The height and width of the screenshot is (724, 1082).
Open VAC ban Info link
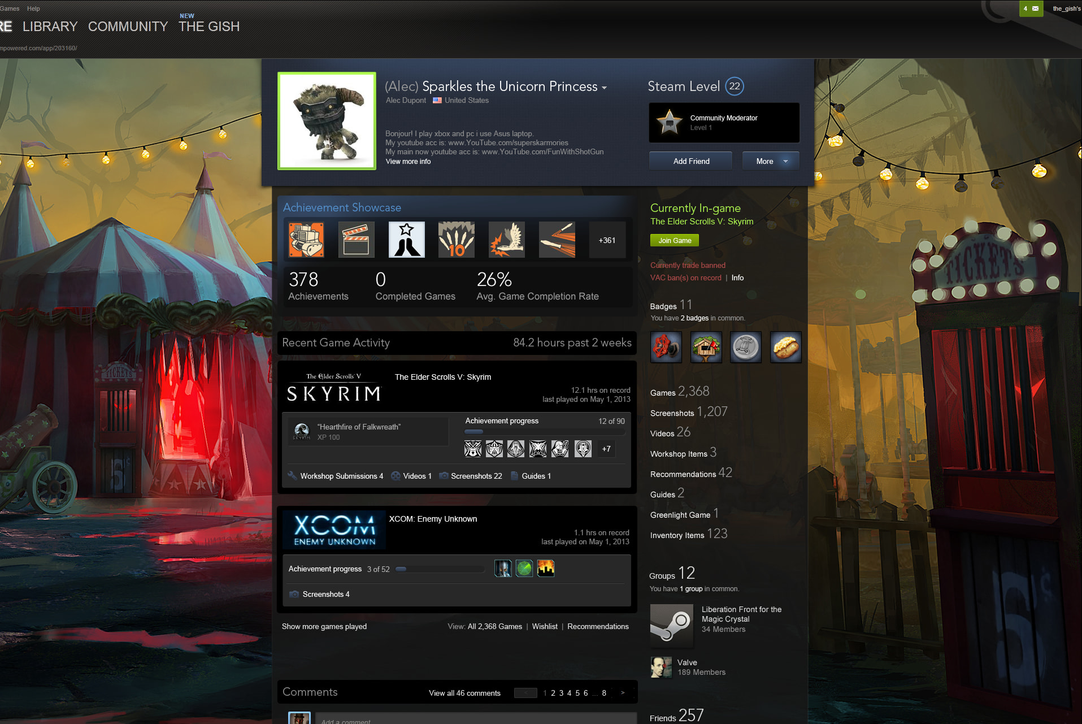coord(737,278)
